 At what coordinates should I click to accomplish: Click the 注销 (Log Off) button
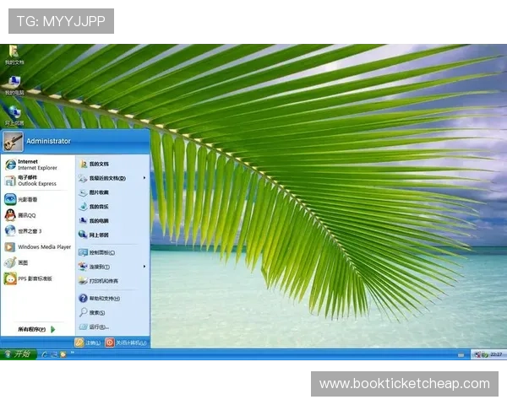[88, 343]
